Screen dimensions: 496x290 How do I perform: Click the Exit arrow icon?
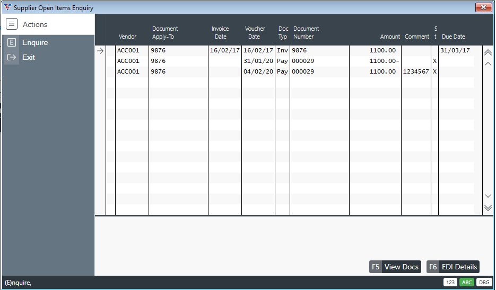coord(12,57)
